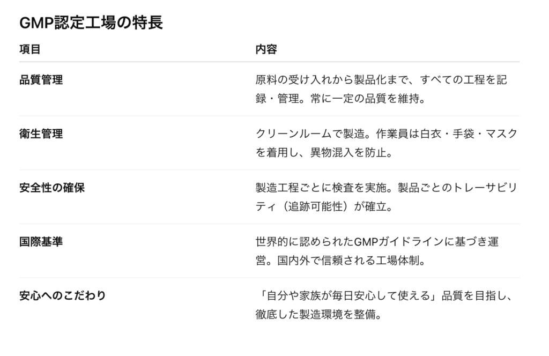Click the heading GMP認定工場の特長

pyautogui.click(x=91, y=23)
